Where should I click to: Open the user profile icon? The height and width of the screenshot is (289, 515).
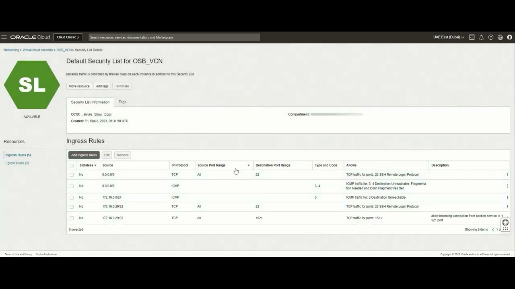510,37
